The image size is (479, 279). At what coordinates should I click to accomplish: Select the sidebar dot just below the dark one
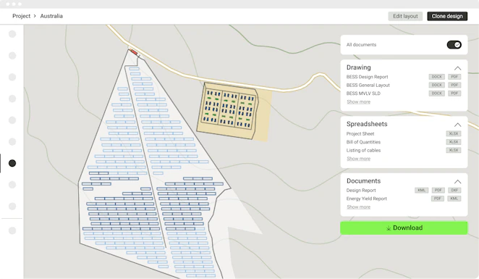(x=12, y=185)
